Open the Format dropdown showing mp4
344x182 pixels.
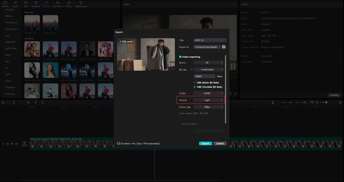point(209,100)
